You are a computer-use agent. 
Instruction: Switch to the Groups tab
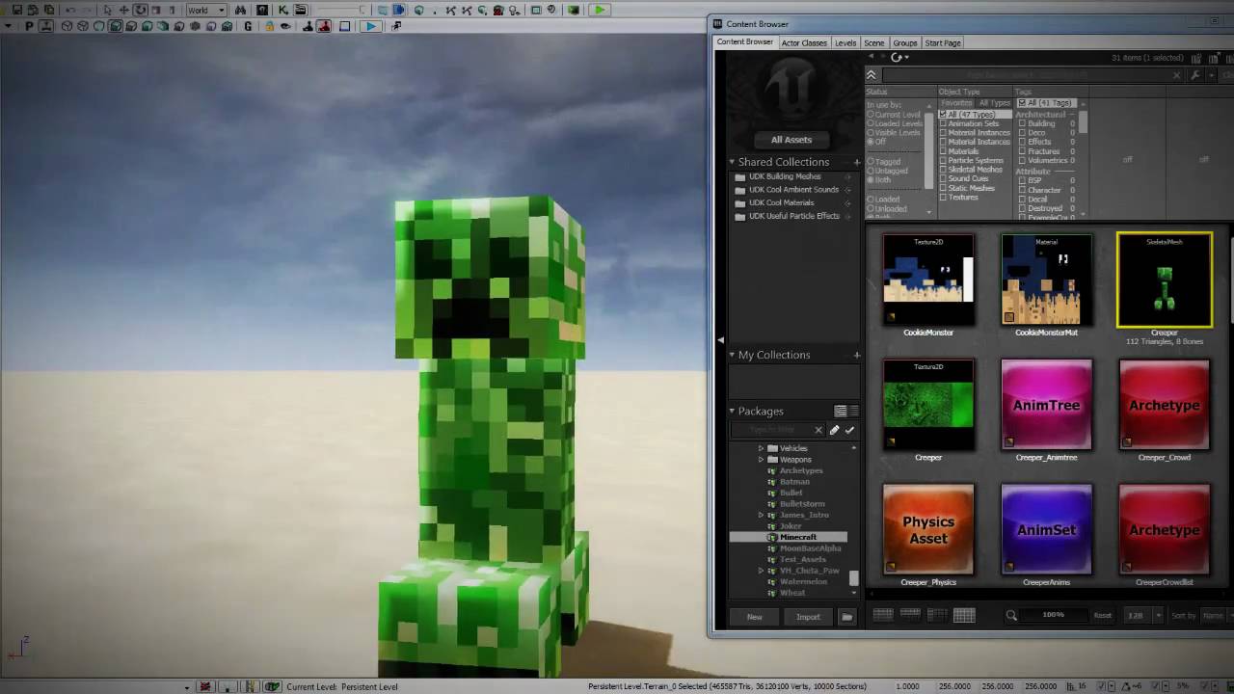[904, 42]
